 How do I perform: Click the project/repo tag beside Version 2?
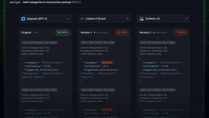[x=161, y=33]
